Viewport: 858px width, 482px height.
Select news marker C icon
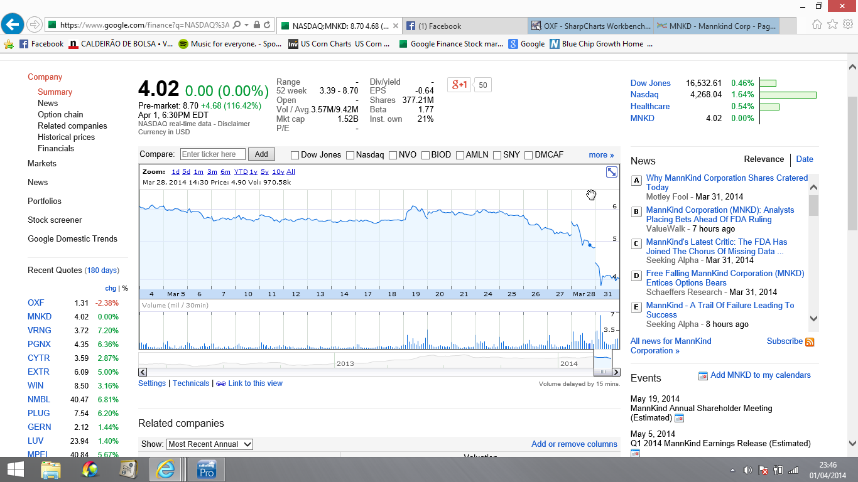pyautogui.click(x=636, y=244)
